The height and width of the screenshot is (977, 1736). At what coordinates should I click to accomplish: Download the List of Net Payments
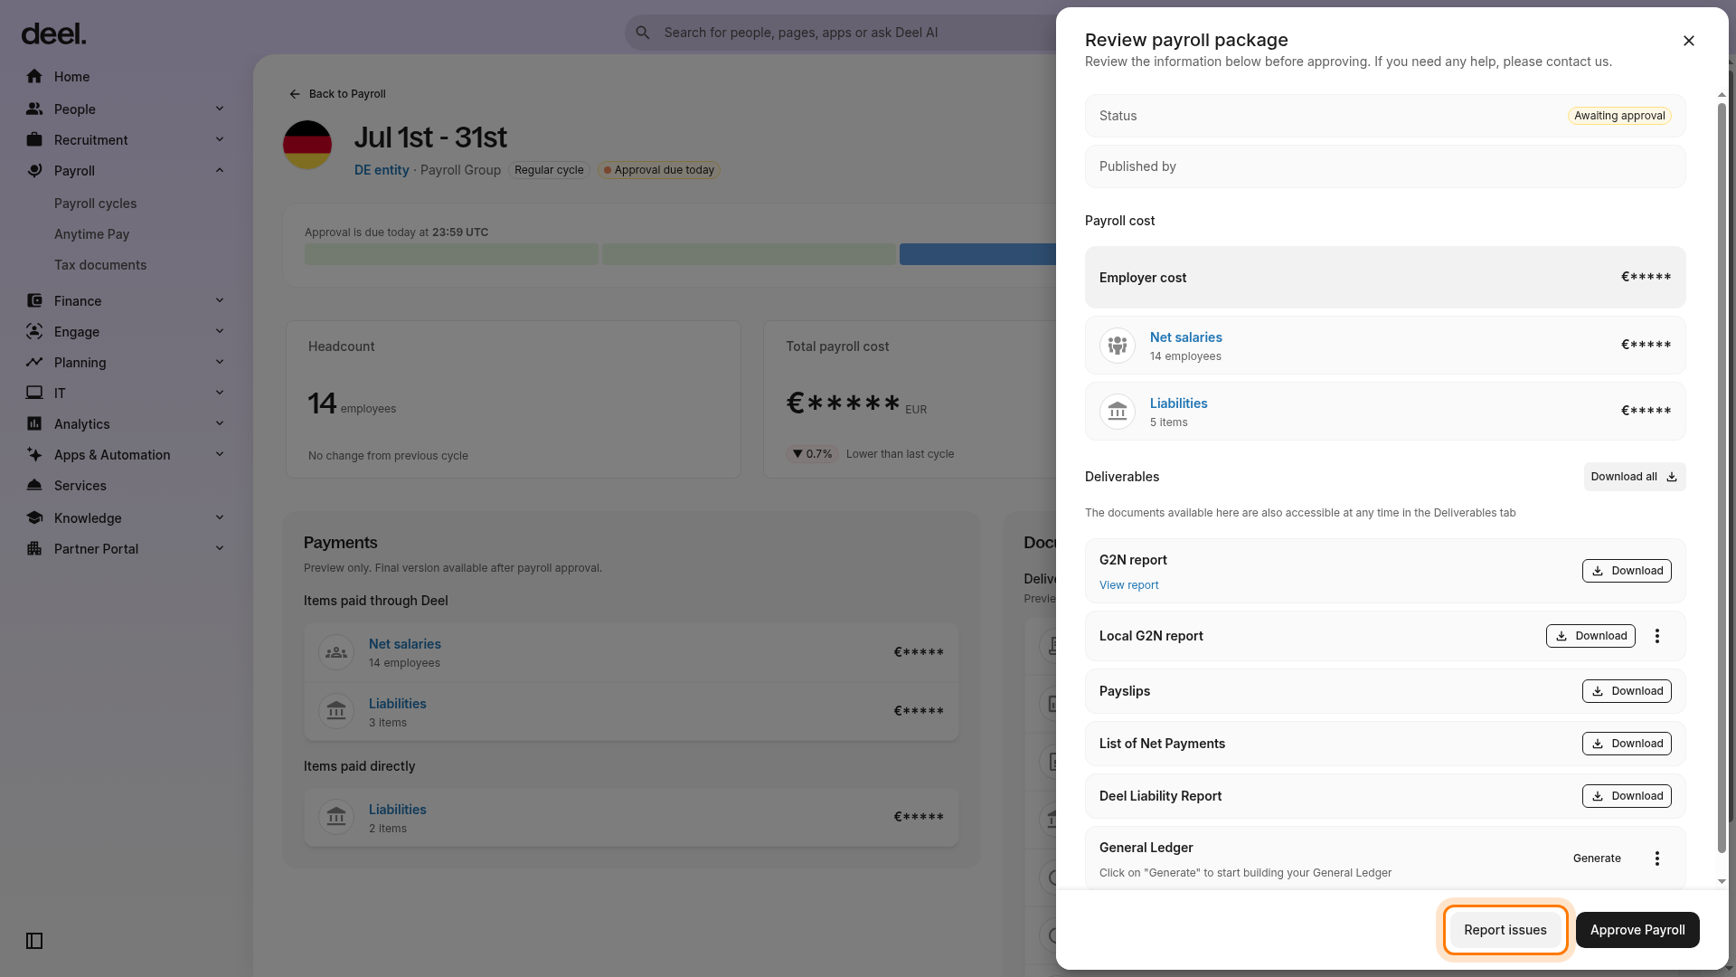[1627, 744]
